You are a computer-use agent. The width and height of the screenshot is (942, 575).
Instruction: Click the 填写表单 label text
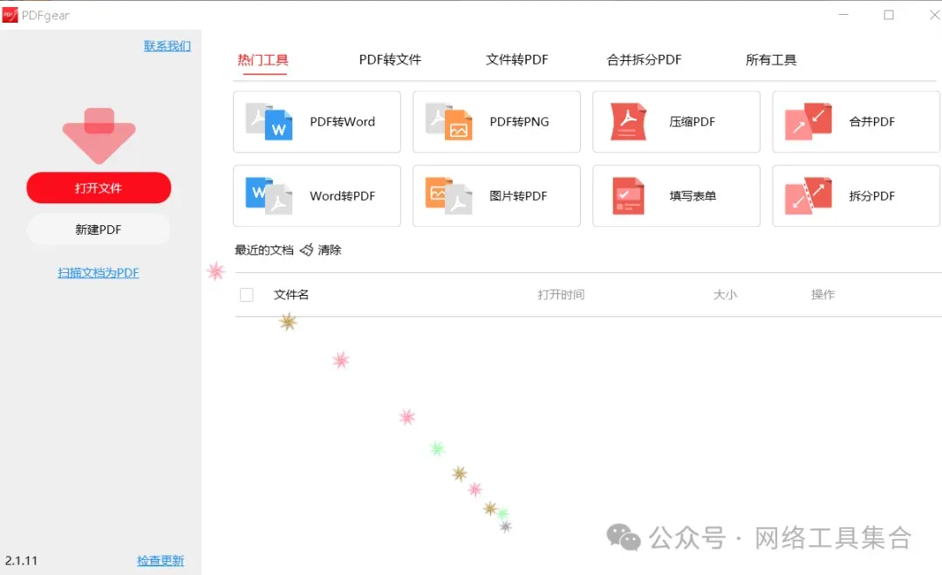693,196
